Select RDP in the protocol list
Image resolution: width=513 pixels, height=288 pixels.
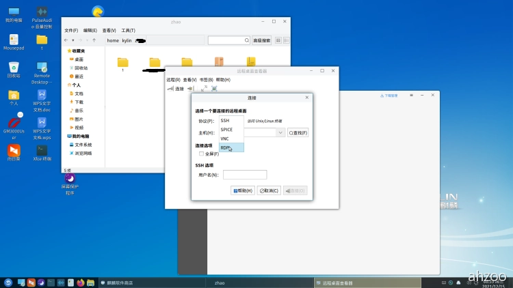click(226, 147)
